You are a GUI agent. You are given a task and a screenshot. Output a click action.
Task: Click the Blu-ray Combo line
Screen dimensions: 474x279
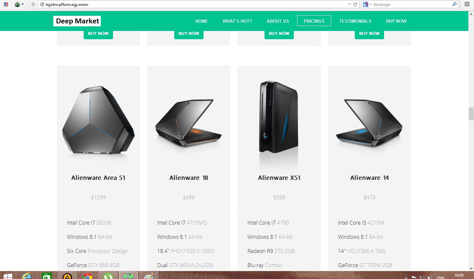[265, 265]
